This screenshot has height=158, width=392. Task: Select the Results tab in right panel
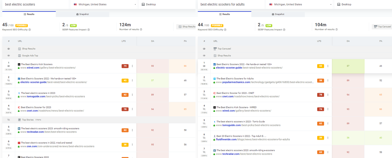coord(224,14)
